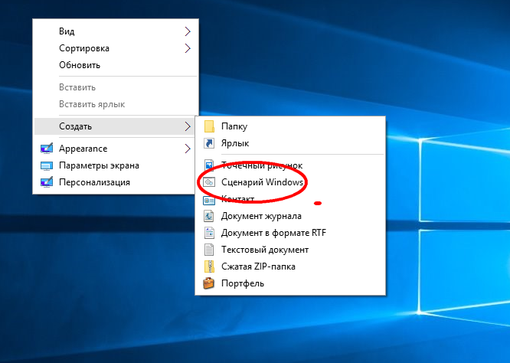
Task: Click the RTF document icon
Action: click(x=209, y=233)
